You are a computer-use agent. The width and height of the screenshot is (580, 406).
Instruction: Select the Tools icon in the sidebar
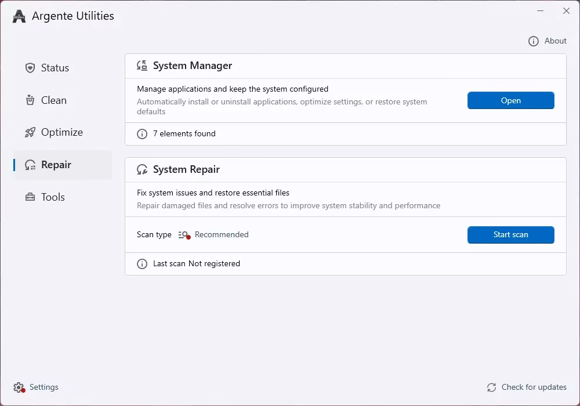[x=30, y=197]
